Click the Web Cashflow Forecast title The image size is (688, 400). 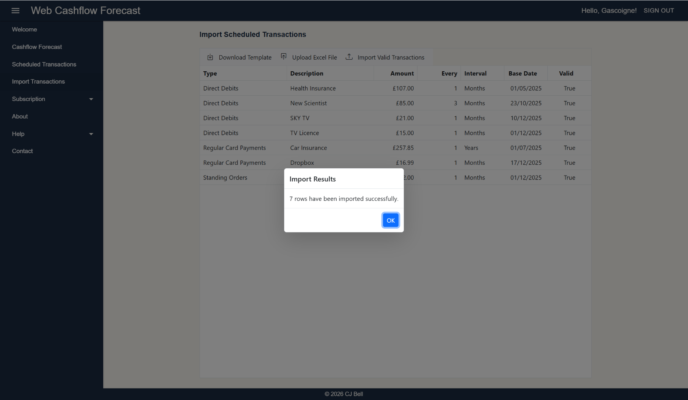coord(86,11)
